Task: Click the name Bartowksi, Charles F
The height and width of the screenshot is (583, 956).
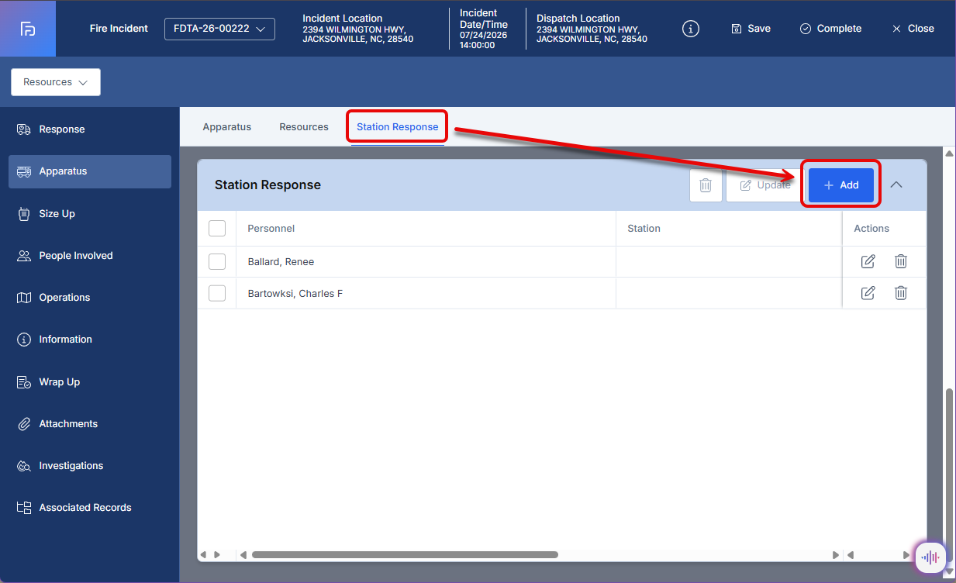Action: point(295,294)
